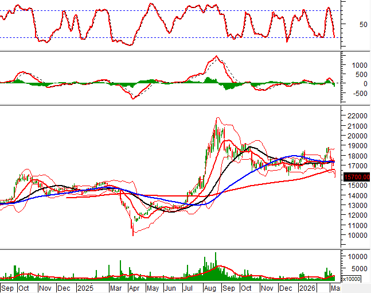Select the 2025 year label on time axis

(84, 287)
